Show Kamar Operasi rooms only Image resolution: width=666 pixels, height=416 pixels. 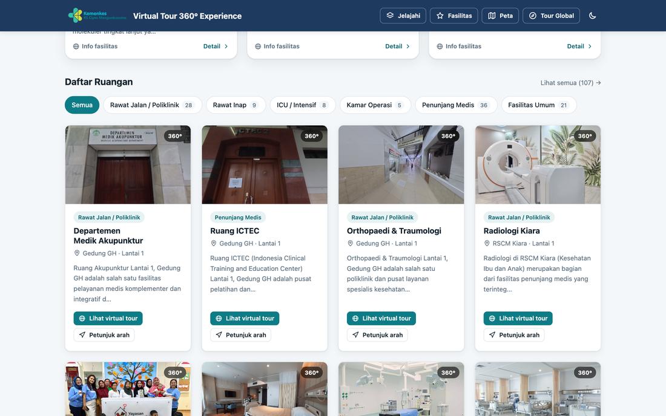[375, 105]
